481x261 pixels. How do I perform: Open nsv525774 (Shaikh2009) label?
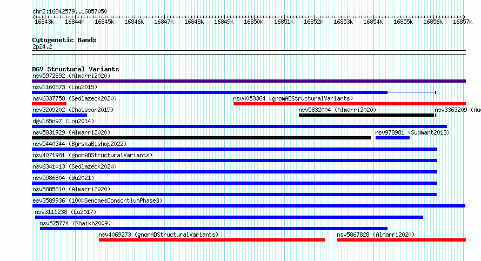point(75,223)
